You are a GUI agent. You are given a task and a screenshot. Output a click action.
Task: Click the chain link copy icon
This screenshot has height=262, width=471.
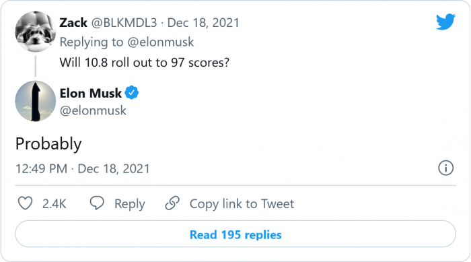pyautogui.click(x=172, y=203)
